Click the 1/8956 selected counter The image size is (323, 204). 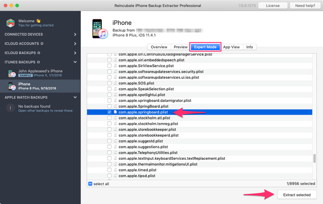point(301,184)
